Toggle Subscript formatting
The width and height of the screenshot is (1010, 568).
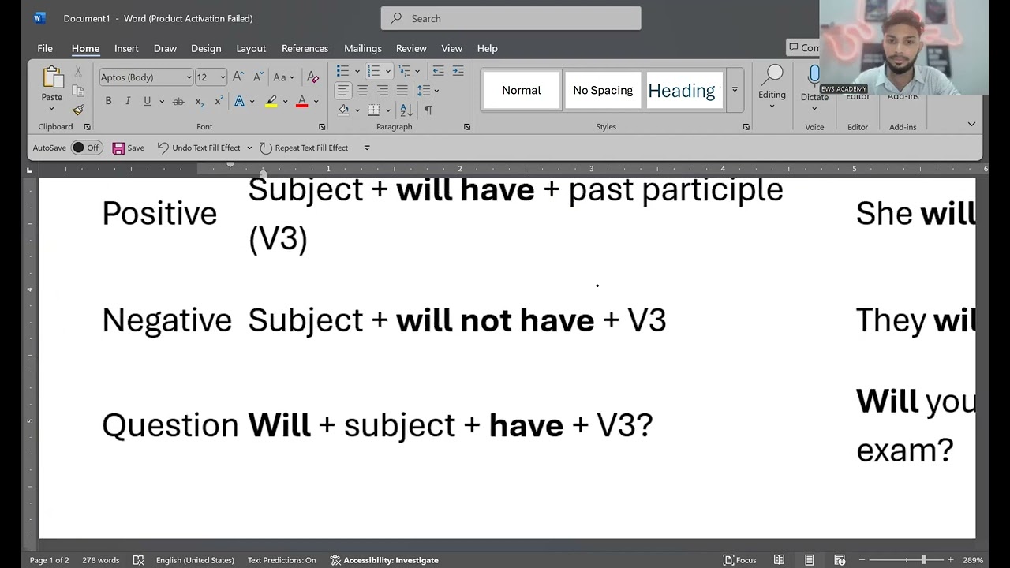tap(199, 101)
